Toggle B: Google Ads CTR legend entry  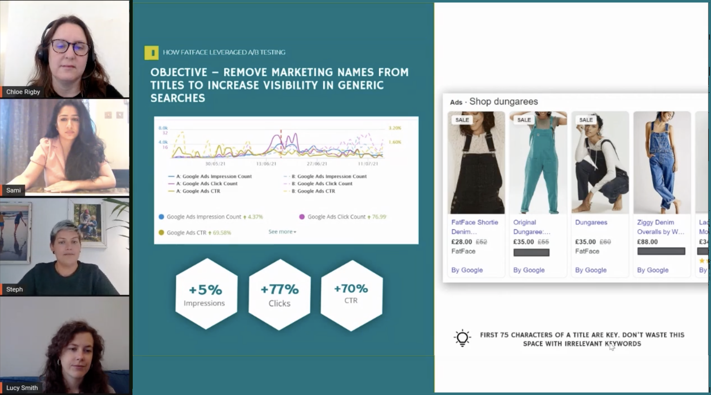tap(313, 191)
